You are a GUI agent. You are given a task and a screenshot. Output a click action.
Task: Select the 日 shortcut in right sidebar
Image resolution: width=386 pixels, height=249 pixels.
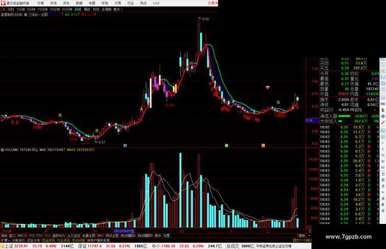383,174
